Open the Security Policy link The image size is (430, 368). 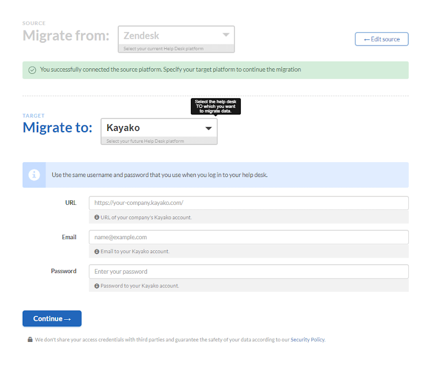pos(307,340)
